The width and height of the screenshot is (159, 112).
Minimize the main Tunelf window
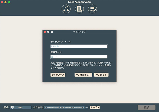[x=5, y=2]
